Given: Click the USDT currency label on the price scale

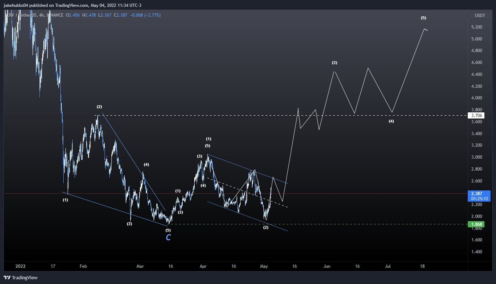Looking at the screenshot, I should pos(481,16).
